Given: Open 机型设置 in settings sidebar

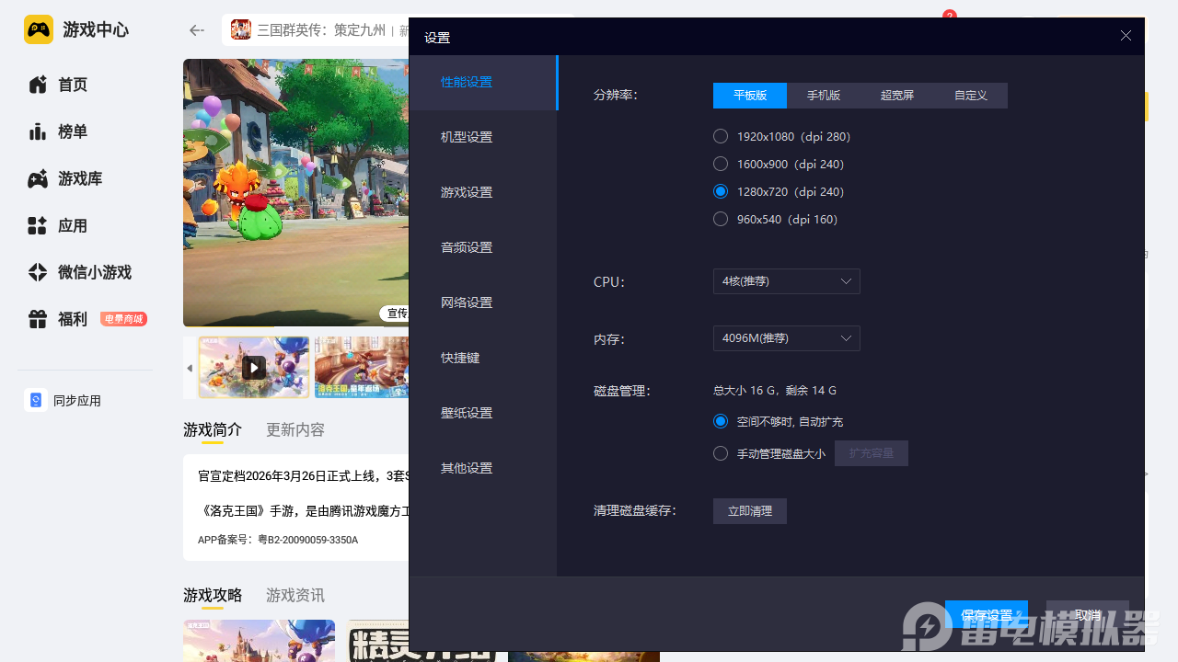Looking at the screenshot, I should coord(467,137).
